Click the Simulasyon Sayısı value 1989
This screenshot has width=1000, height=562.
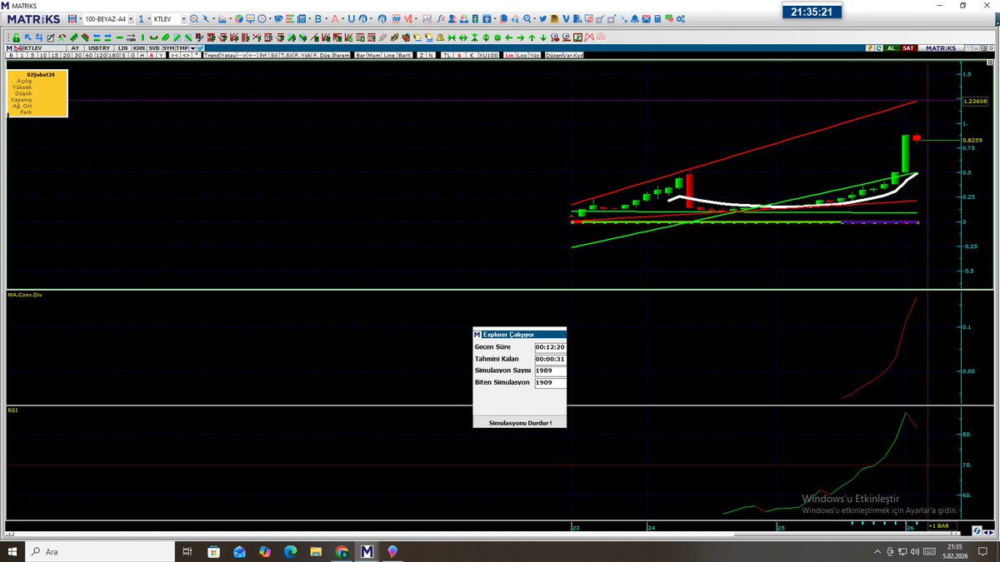click(x=550, y=371)
